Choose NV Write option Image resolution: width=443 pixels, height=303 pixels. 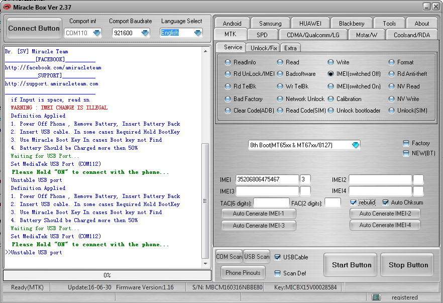[392, 99]
